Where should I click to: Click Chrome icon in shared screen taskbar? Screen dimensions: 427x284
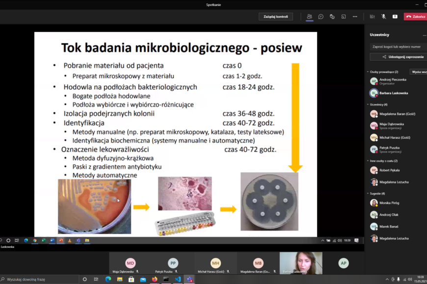(35, 240)
